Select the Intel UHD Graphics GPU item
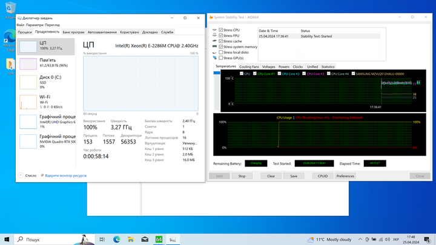Screen dimensions: 436x245 [x=46, y=122]
